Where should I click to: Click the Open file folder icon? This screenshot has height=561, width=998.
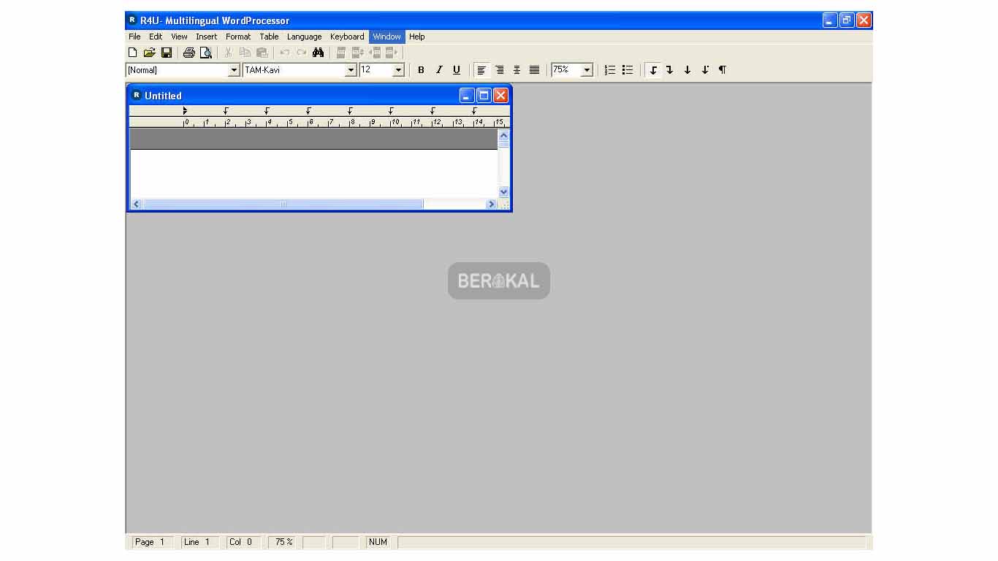pyautogui.click(x=149, y=53)
